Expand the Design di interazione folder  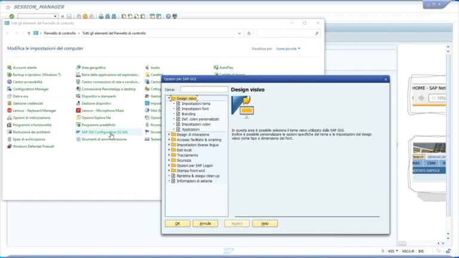[169, 134]
